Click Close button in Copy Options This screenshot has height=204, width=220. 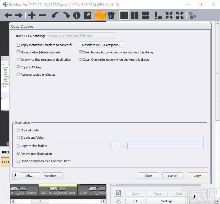click(148, 176)
